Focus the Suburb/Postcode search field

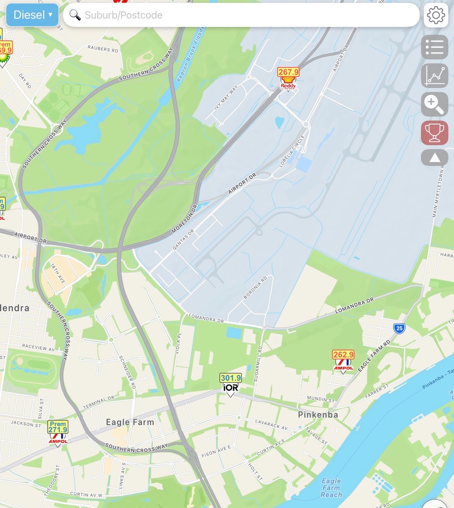pyautogui.click(x=241, y=15)
